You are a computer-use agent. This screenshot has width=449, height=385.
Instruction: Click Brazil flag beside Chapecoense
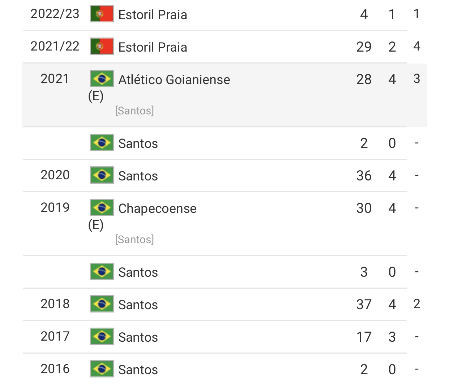click(102, 208)
